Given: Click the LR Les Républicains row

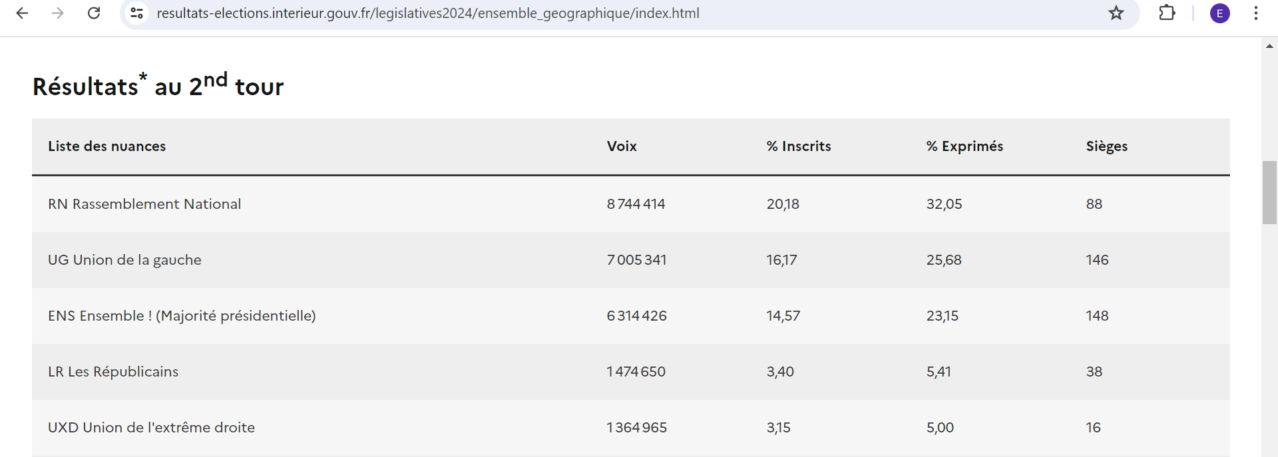Looking at the screenshot, I should [x=113, y=372].
